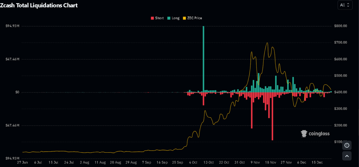Click the yellow ZEC Price legend swatch
This screenshot has width=359, height=167.
pos(184,18)
